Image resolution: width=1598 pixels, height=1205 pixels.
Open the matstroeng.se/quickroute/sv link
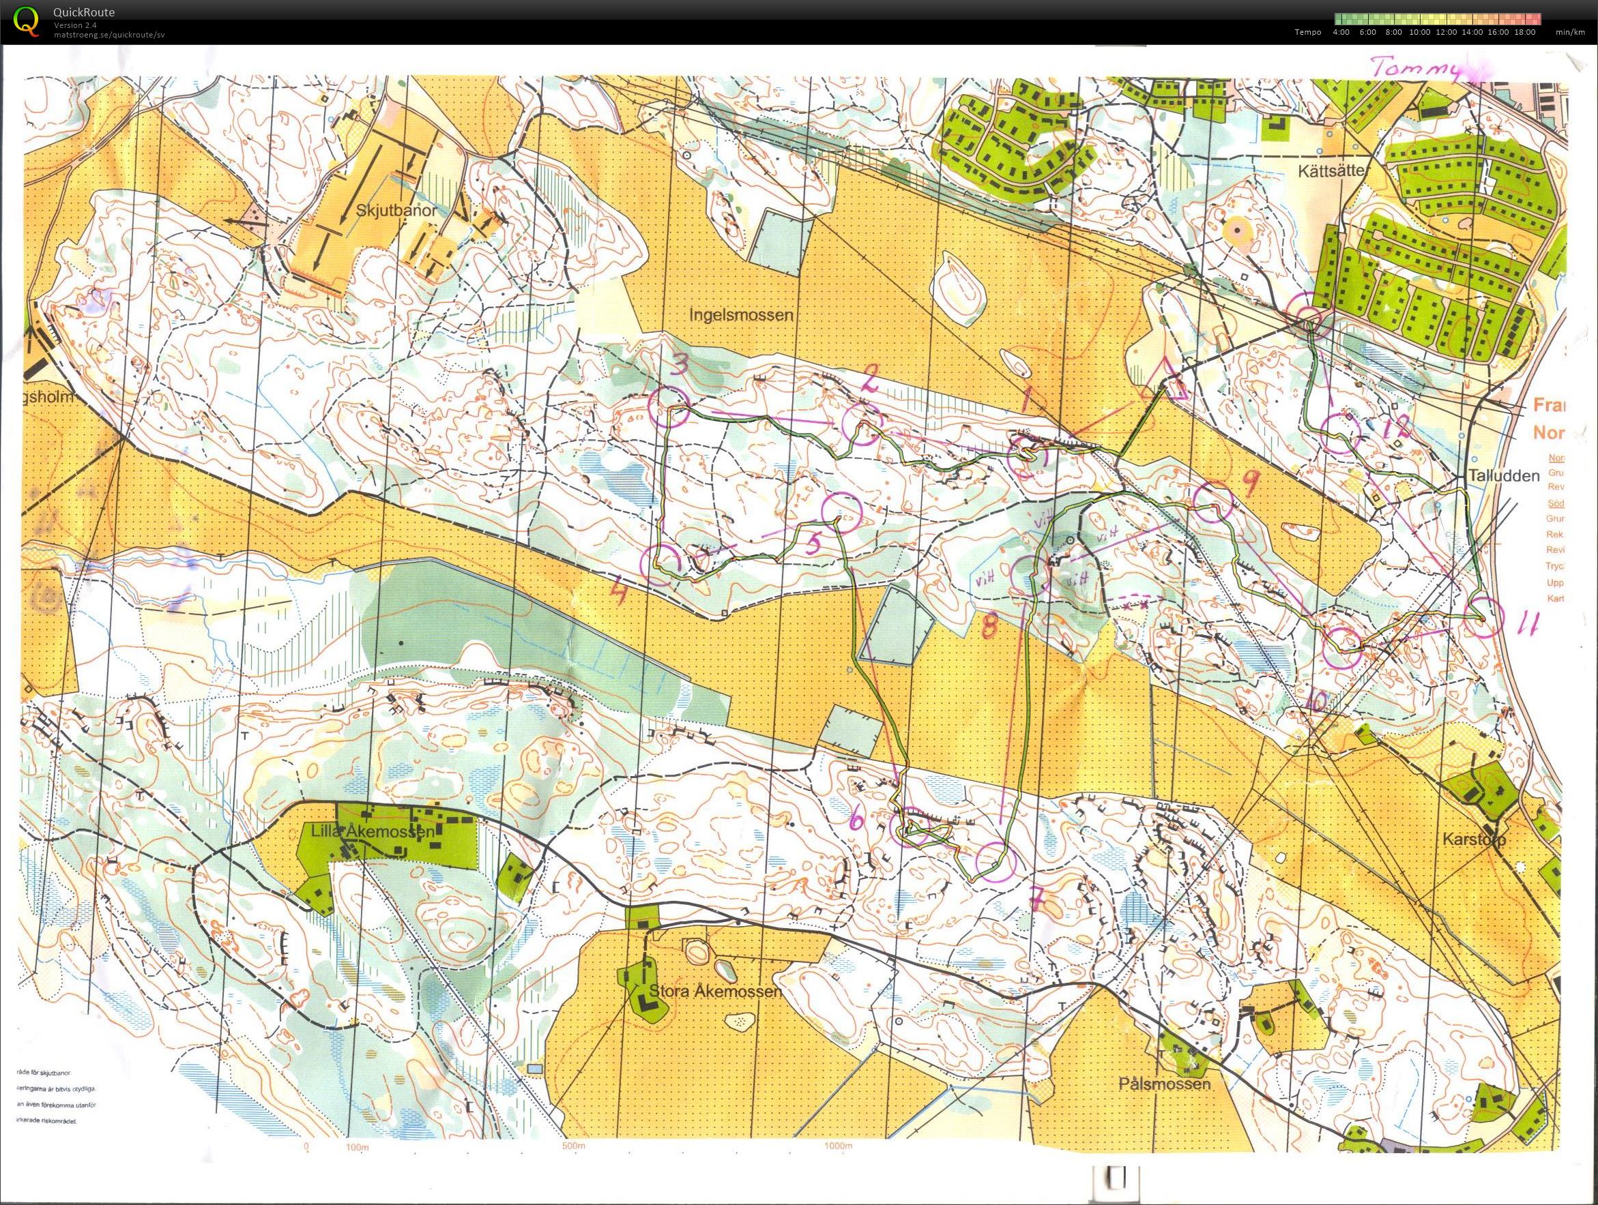coord(109,34)
